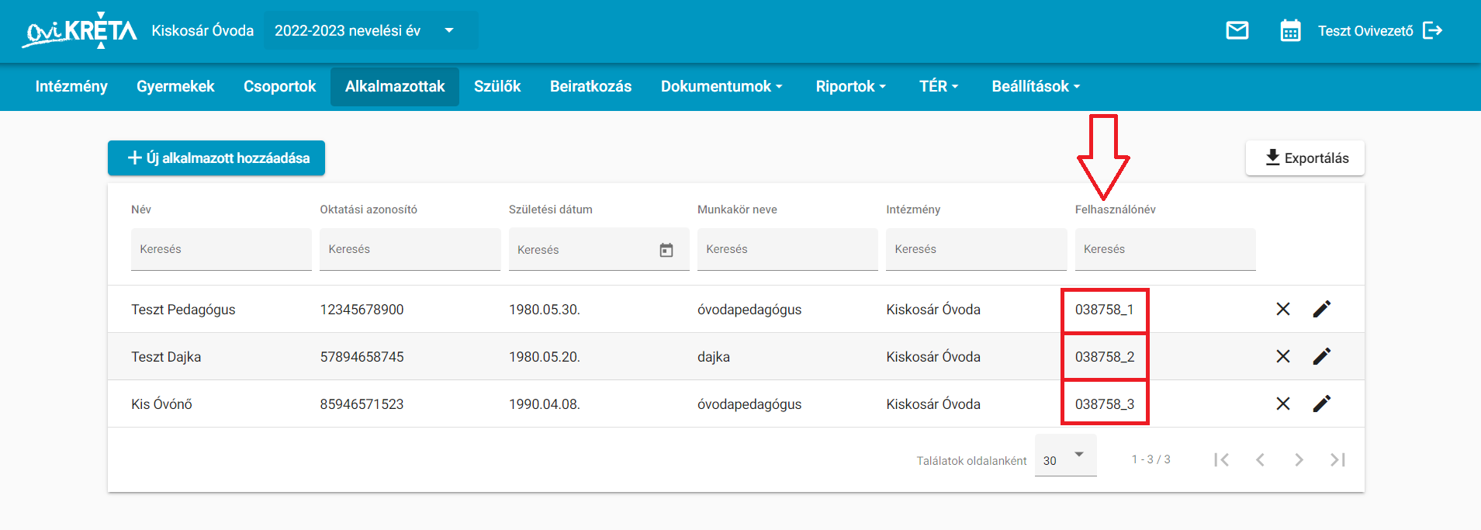Open the calendar icon in header

pos(1290,30)
